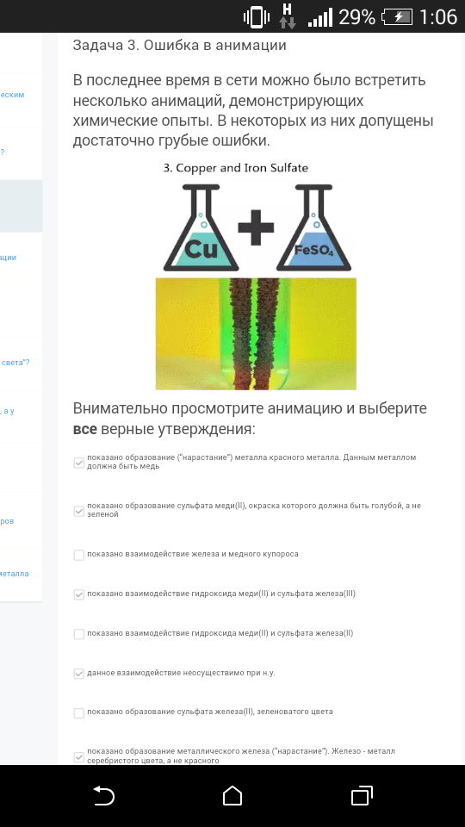Tap the Cu flask image
The height and width of the screenshot is (827, 465).
pyautogui.click(x=201, y=227)
